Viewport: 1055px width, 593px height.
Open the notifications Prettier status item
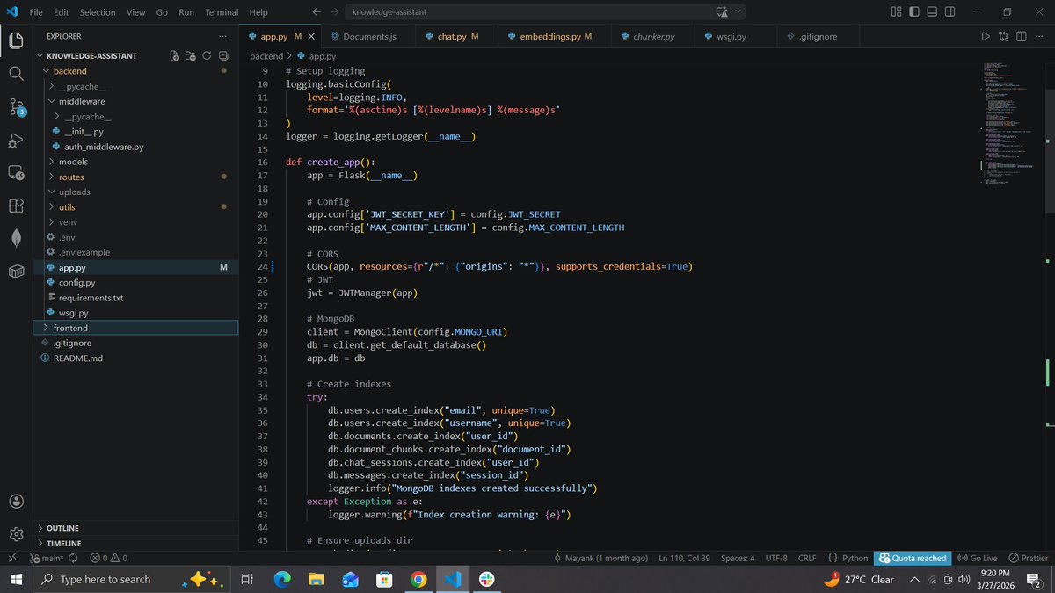pyautogui.click(x=1028, y=558)
